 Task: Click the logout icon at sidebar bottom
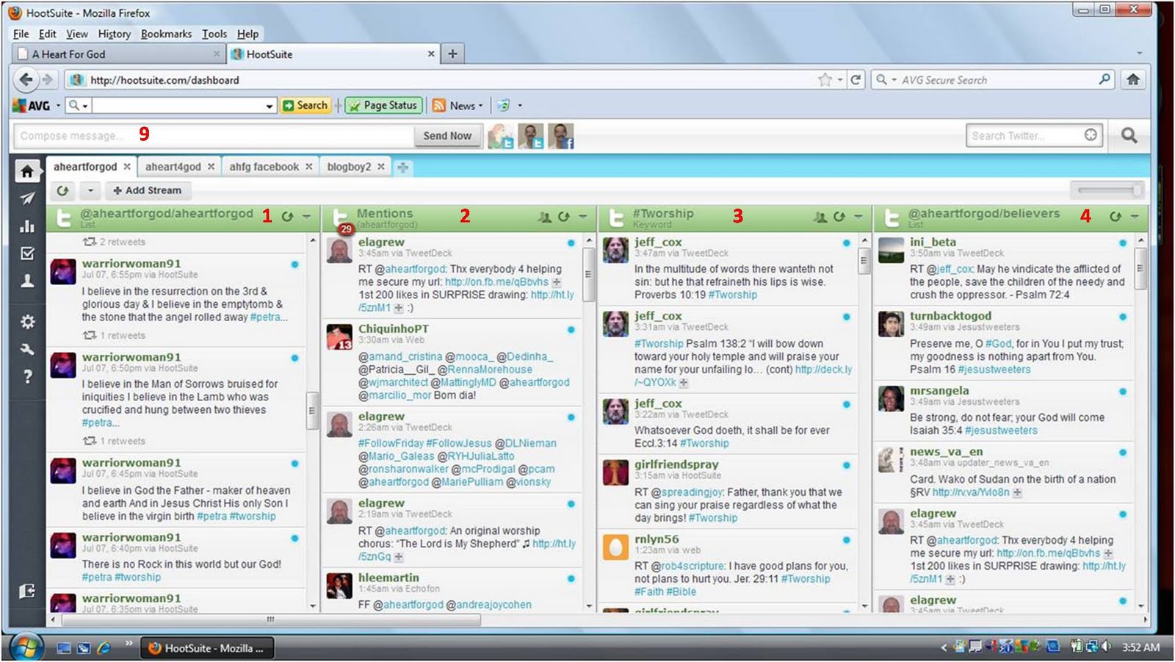pyautogui.click(x=27, y=591)
